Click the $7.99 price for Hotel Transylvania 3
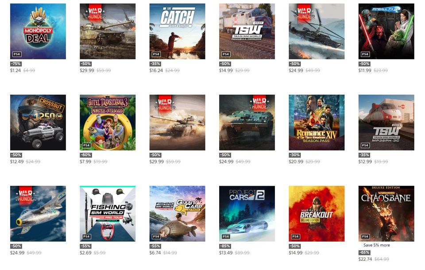Viewport: 425px width, 270px height. pos(85,162)
